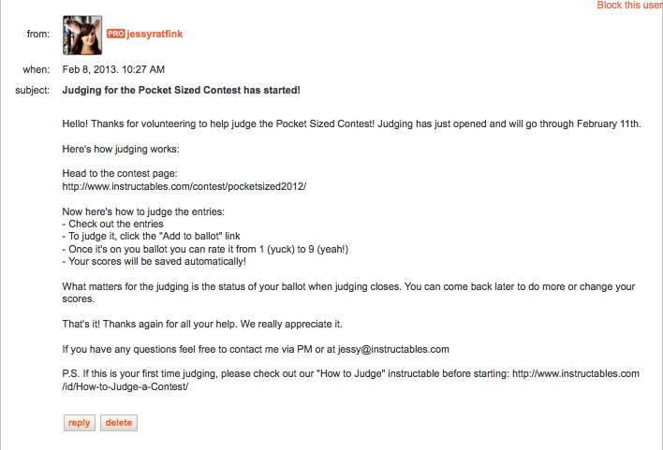The width and height of the screenshot is (663, 450).
Task: Click the Block this user link
Action: click(629, 6)
